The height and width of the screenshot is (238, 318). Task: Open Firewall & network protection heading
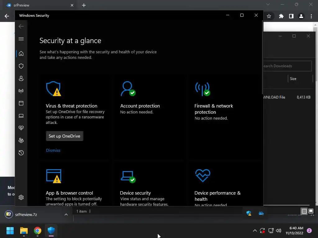pos(214,109)
